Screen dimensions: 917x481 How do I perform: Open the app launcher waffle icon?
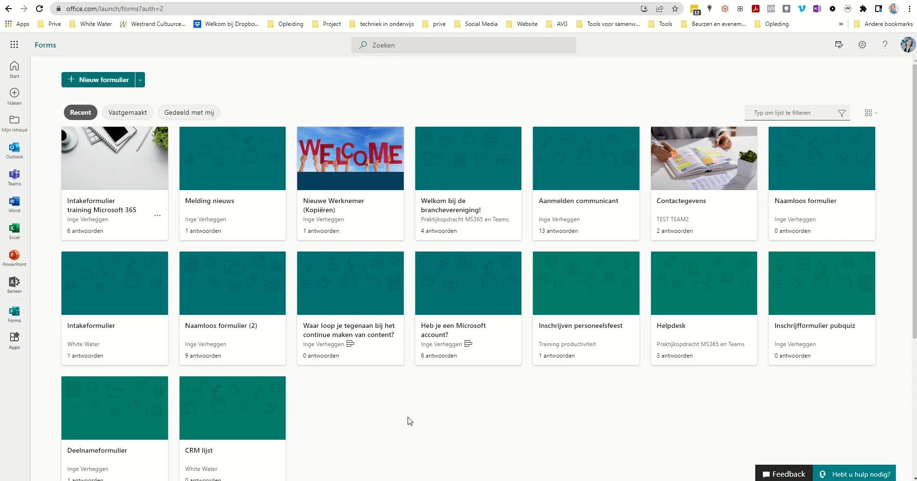[x=14, y=45]
